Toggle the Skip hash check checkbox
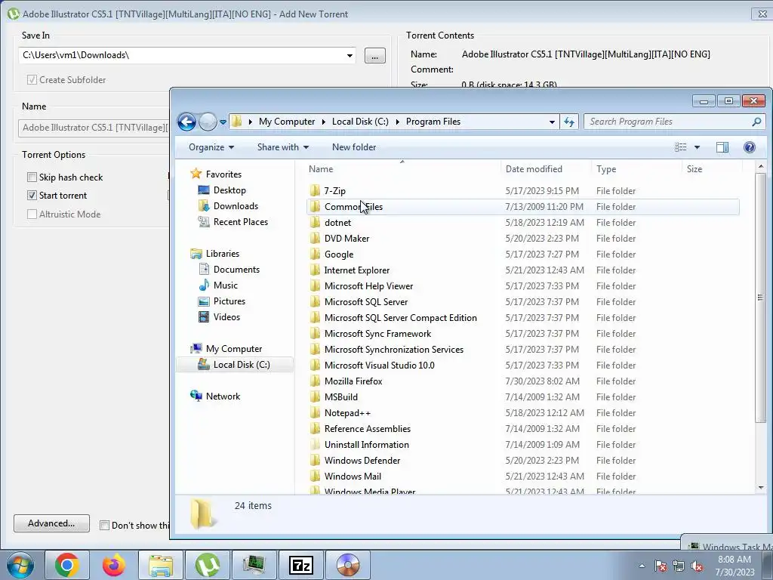This screenshot has width=773, height=580. coord(32,177)
